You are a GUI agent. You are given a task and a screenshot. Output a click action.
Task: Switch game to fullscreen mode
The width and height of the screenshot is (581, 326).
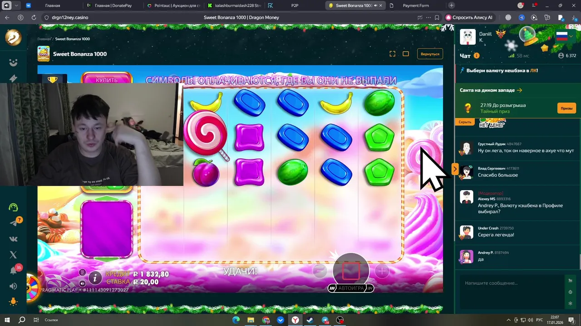tap(392, 54)
